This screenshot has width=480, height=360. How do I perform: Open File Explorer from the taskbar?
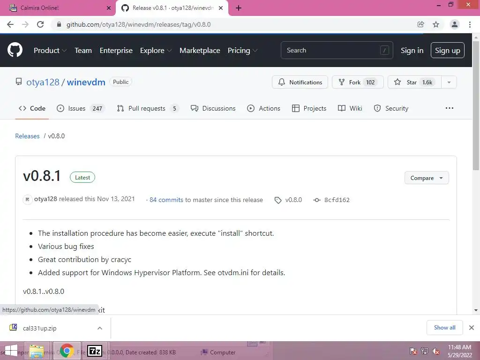(37, 351)
